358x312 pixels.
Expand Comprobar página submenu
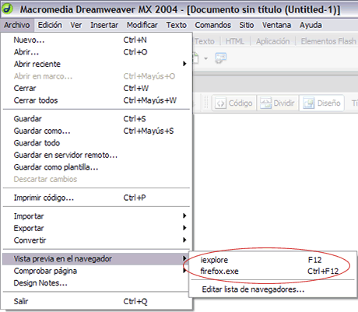click(96, 271)
